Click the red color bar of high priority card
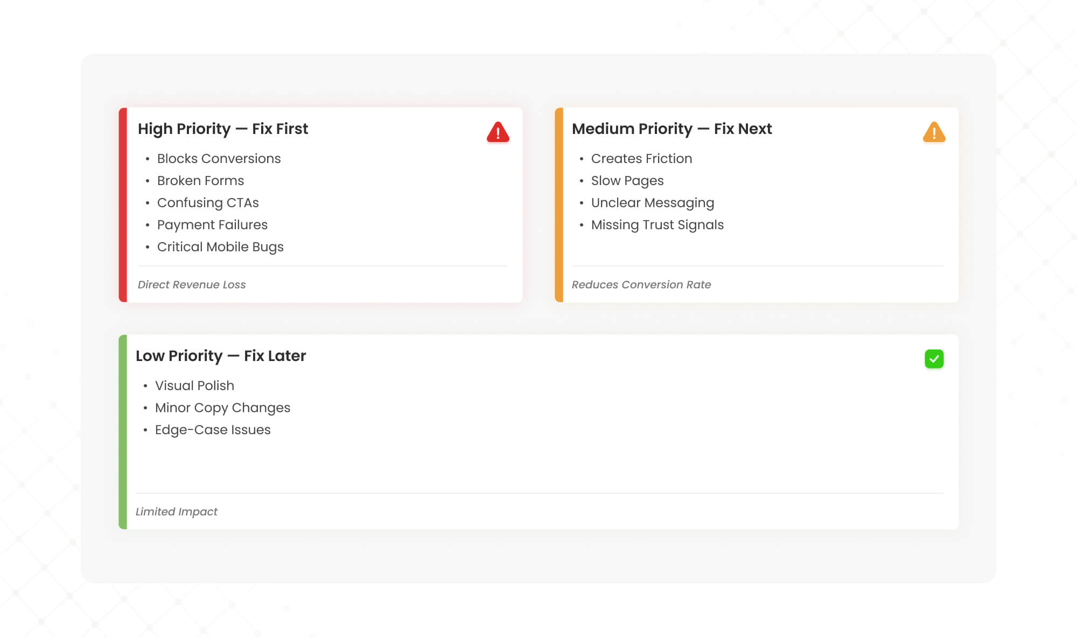The height and width of the screenshot is (637, 1077). pyautogui.click(x=123, y=205)
